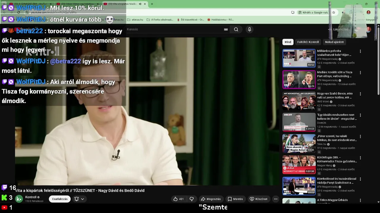Click the Kötöttfogás 389 video title
This screenshot has width=380, height=213.
click(337, 159)
